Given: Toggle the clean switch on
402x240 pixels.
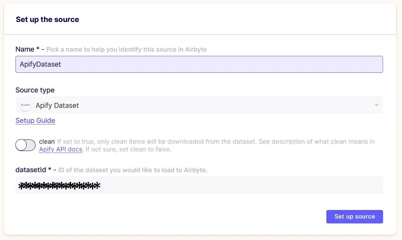Looking at the screenshot, I should click(25, 145).
